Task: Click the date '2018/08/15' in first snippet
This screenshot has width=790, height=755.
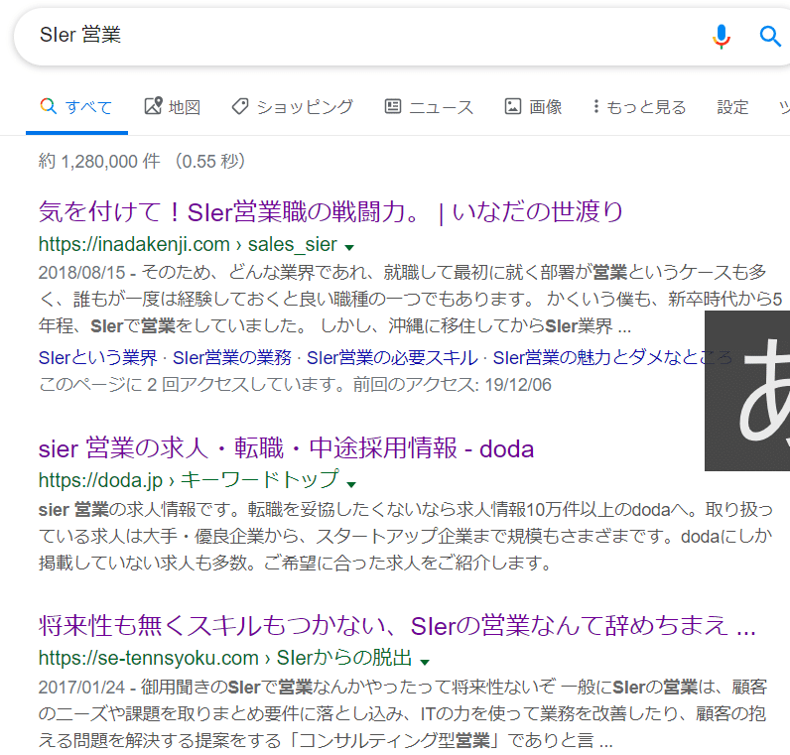Action: coord(81,273)
